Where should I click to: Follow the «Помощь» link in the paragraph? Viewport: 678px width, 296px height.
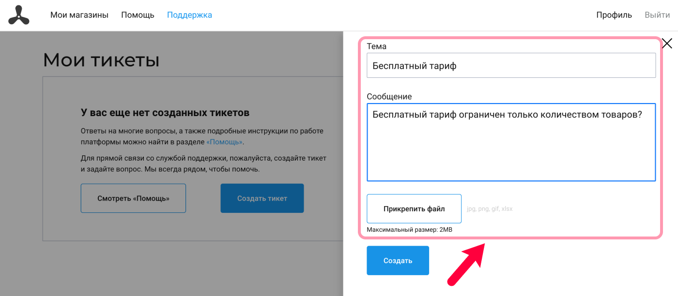(224, 142)
